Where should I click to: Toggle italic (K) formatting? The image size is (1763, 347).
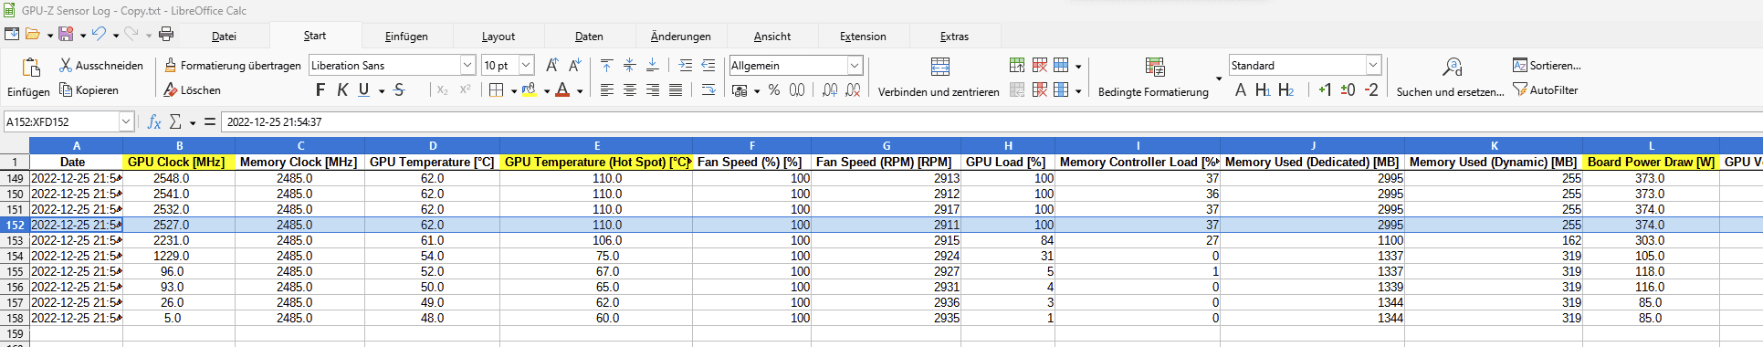(x=342, y=90)
